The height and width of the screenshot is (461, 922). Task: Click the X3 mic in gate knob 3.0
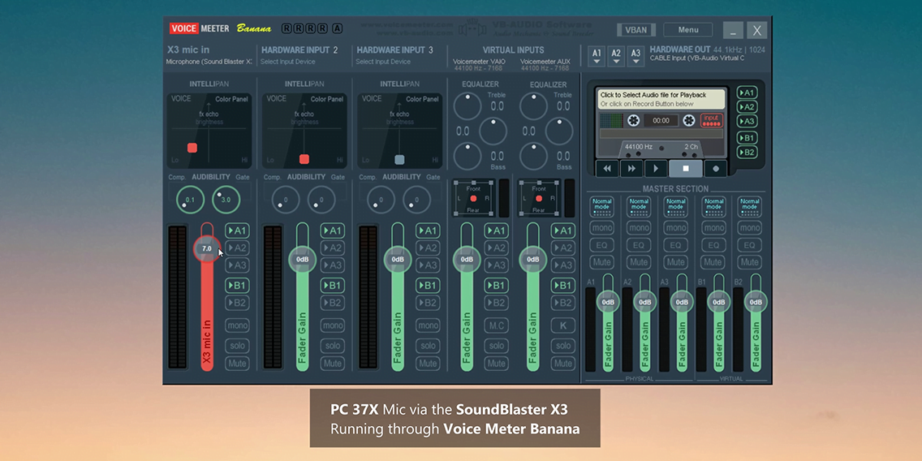point(226,200)
